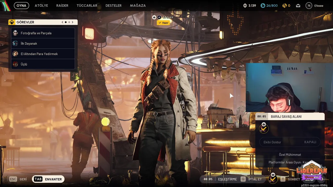The image size is (333, 187).
Task: Click the 00:05 timer in bottom bar
Action: click(208, 179)
